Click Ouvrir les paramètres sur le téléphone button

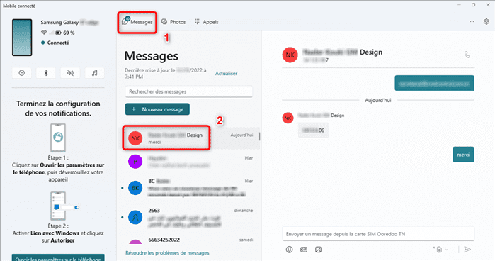click(x=58, y=257)
